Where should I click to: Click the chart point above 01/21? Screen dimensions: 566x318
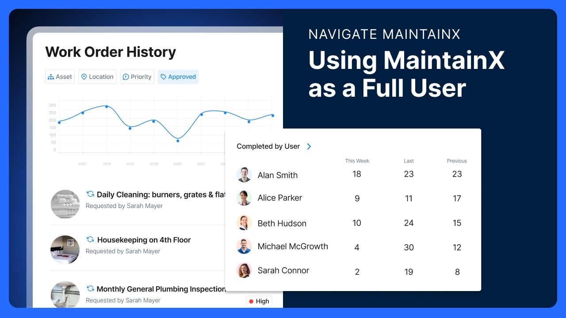[x=130, y=128]
